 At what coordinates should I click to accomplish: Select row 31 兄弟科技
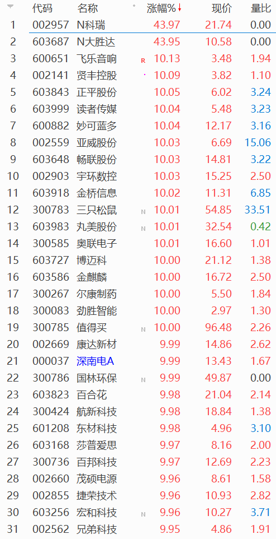(x=138, y=529)
